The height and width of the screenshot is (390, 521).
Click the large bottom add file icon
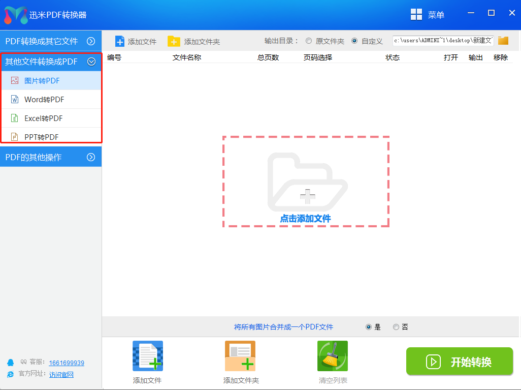pyautogui.click(x=148, y=355)
